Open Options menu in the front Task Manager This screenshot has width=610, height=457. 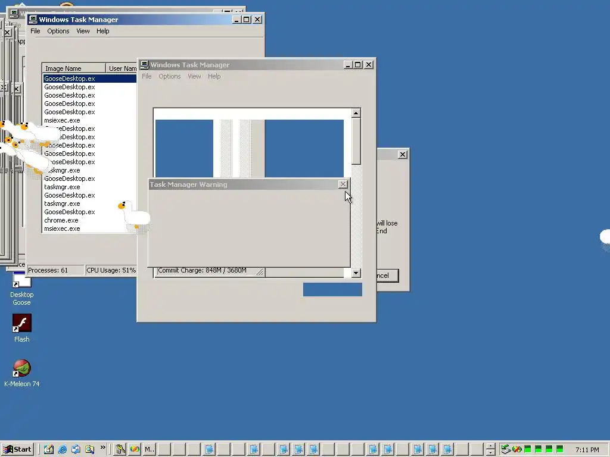tap(169, 76)
